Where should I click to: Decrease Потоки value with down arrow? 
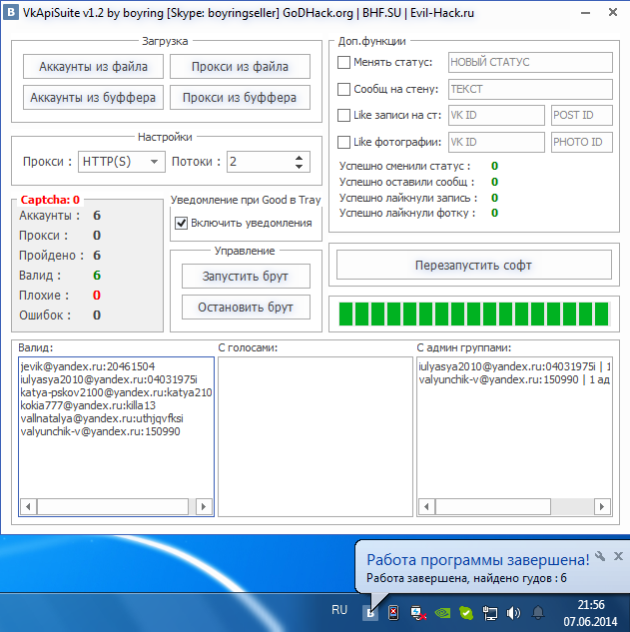point(300,167)
